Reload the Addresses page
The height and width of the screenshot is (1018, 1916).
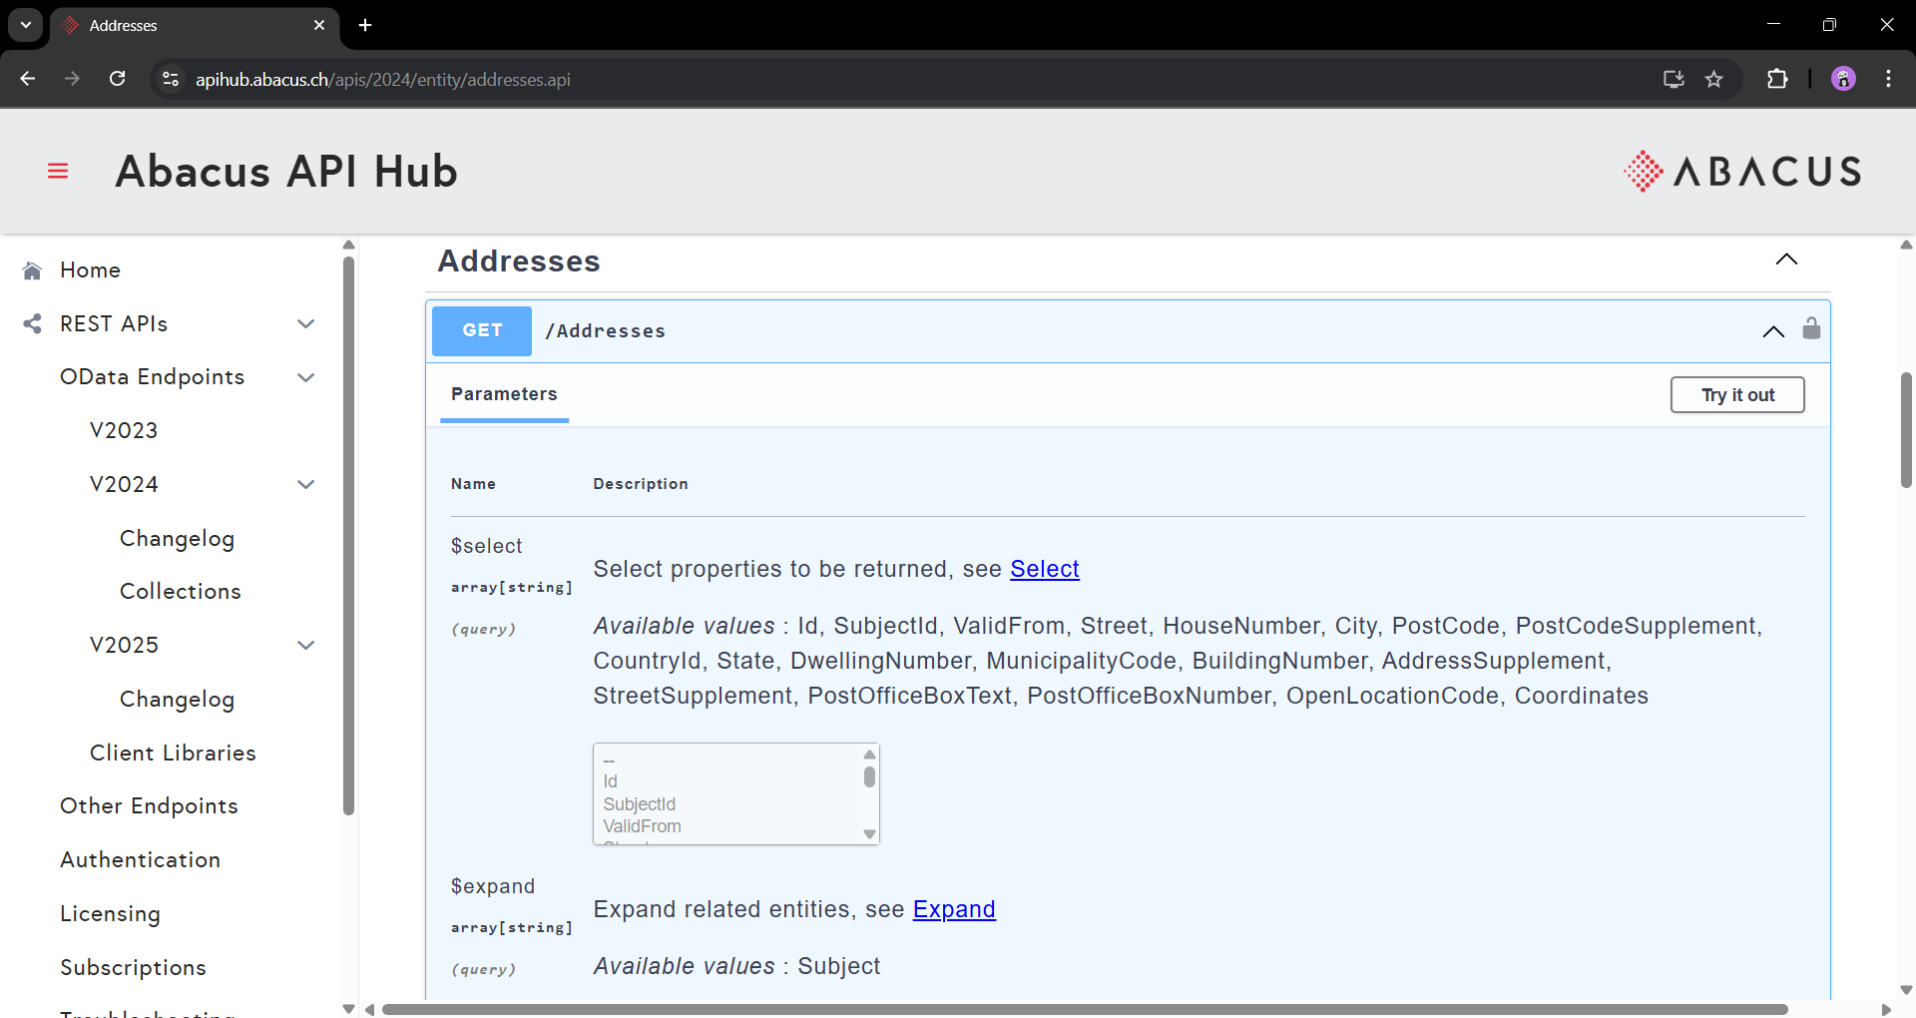pyautogui.click(x=117, y=79)
